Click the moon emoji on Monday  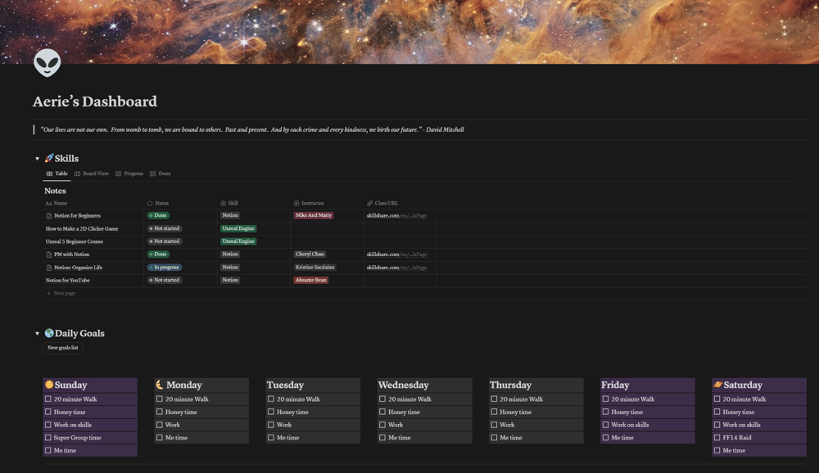[160, 385]
